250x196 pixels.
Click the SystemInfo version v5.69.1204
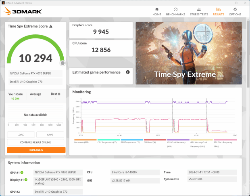[x=212, y=179]
